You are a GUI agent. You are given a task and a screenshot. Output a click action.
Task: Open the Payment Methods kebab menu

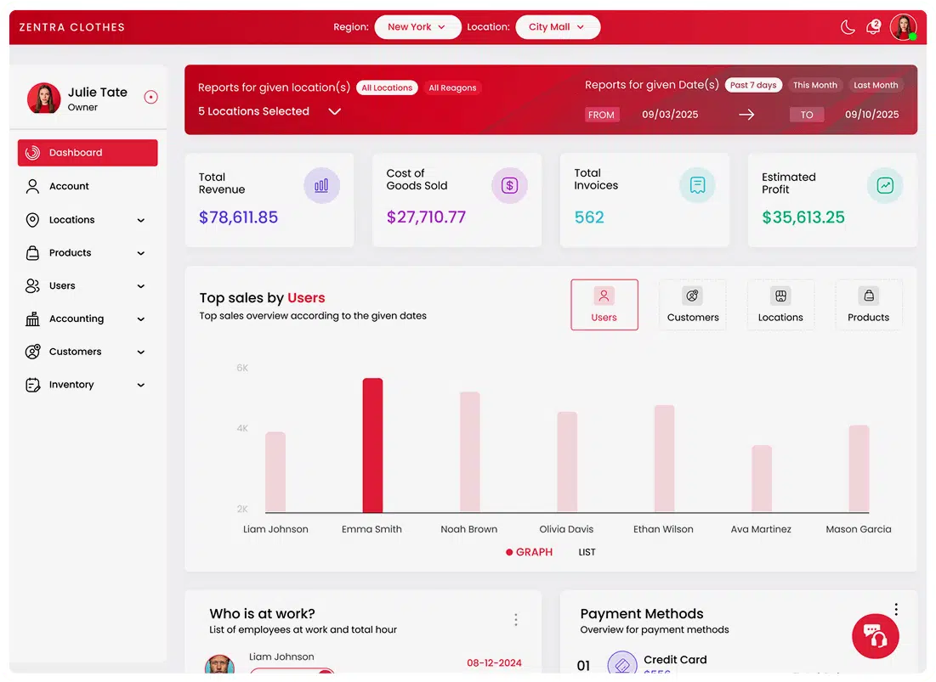point(896,609)
